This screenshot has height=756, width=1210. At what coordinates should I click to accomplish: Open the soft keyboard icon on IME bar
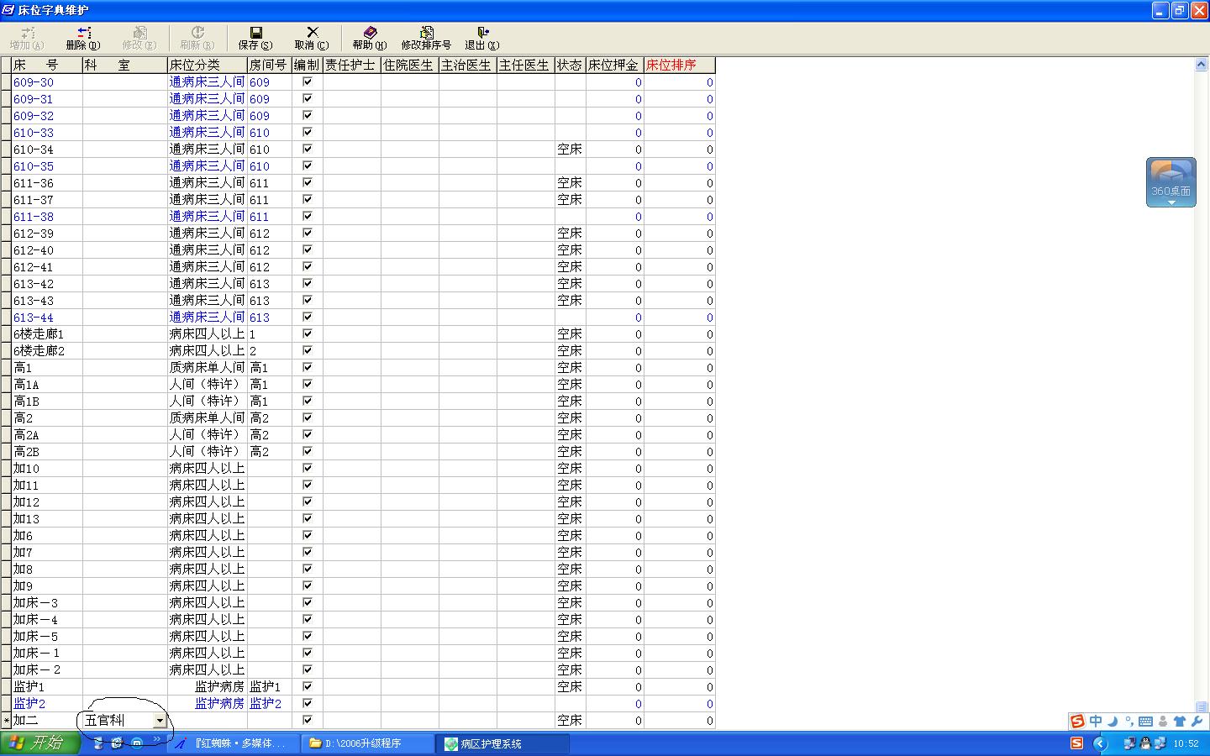[1145, 721]
